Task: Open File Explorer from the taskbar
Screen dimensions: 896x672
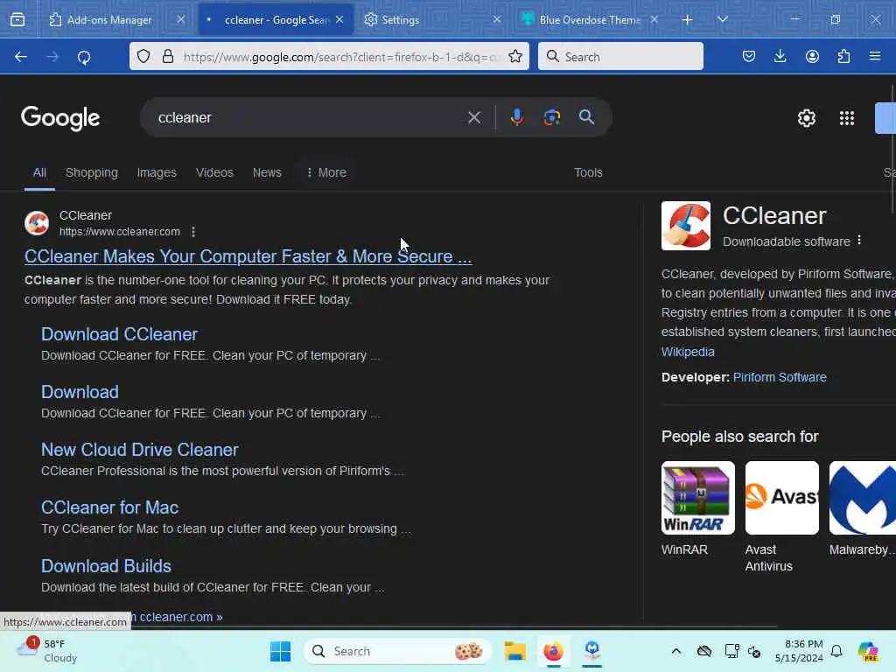Action: coord(514,651)
